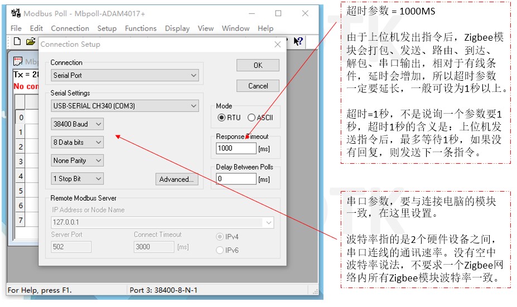Open the Edit menu
This screenshot has height=307, width=517.
pos(36,28)
